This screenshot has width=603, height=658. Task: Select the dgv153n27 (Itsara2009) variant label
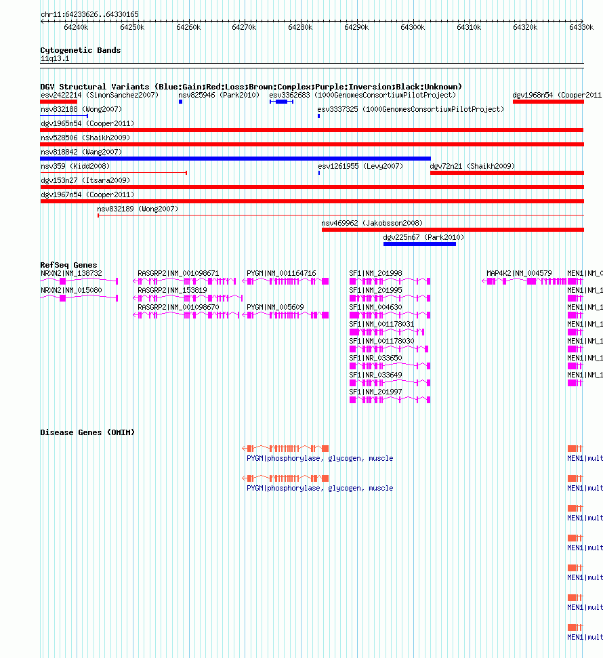click(85, 181)
